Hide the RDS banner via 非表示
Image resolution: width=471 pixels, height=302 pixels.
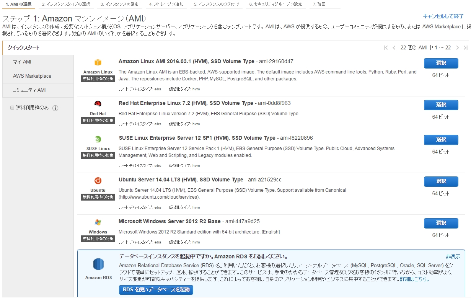[453, 256]
